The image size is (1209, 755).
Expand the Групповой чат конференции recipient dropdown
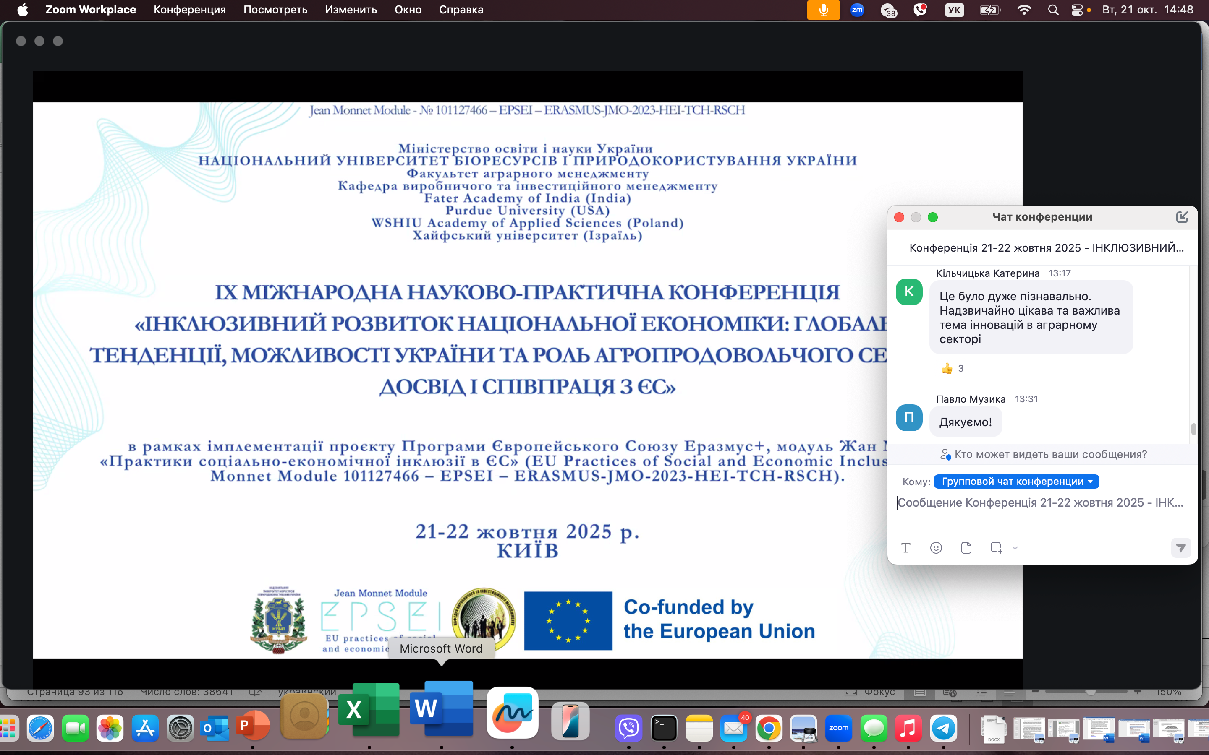[x=1016, y=482]
